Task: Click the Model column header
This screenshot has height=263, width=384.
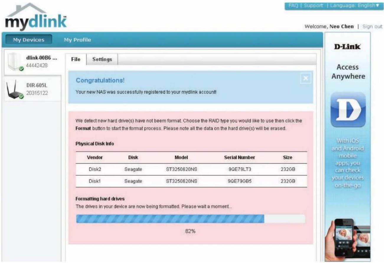Action: coord(181,157)
